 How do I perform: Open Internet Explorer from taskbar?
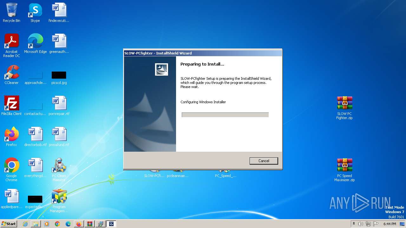tap(25, 224)
